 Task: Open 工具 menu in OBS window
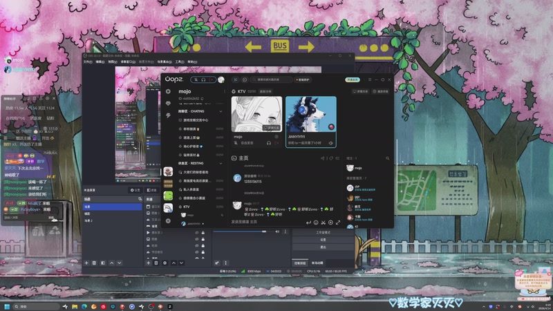tap(180, 62)
